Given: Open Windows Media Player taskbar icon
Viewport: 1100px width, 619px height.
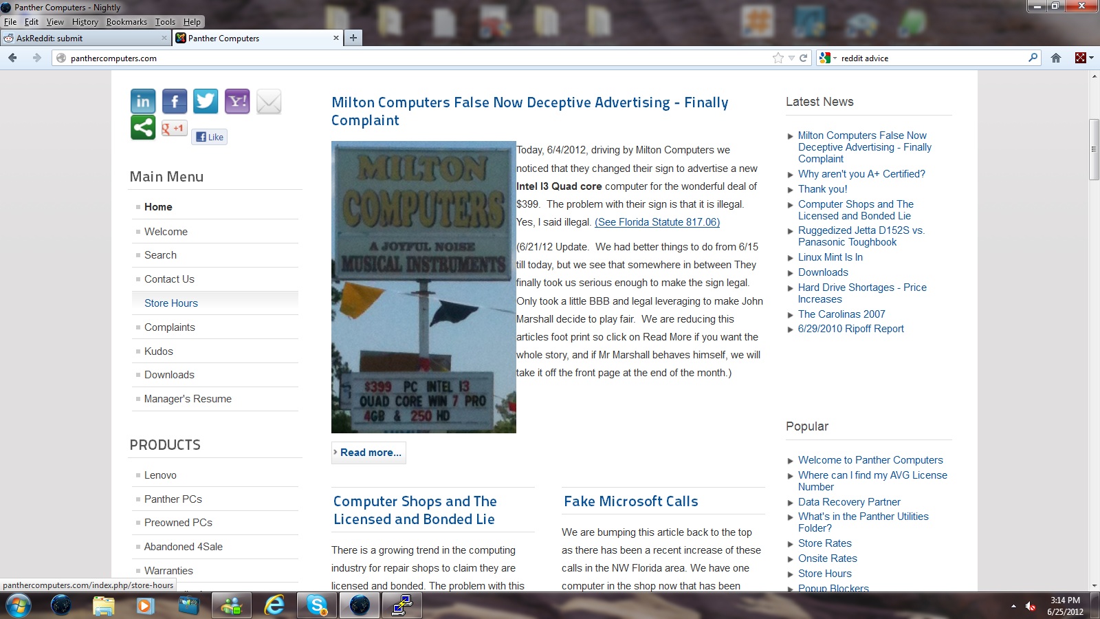Looking at the screenshot, I should pyautogui.click(x=145, y=606).
